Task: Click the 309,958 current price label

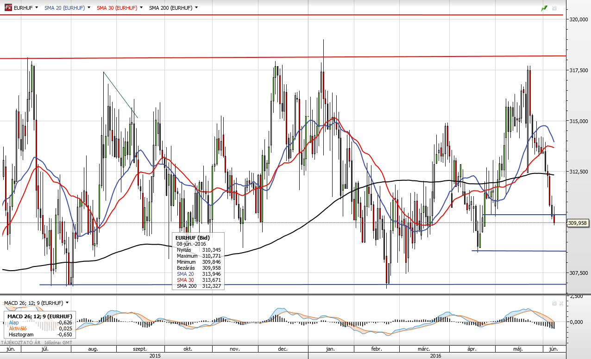Action: click(578, 223)
